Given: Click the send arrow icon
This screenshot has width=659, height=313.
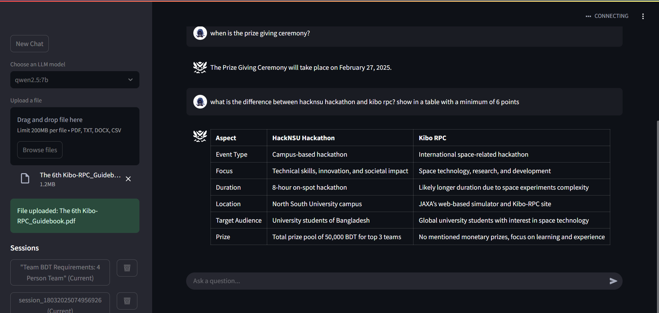Looking at the screenshot, I should coord(613,281).
